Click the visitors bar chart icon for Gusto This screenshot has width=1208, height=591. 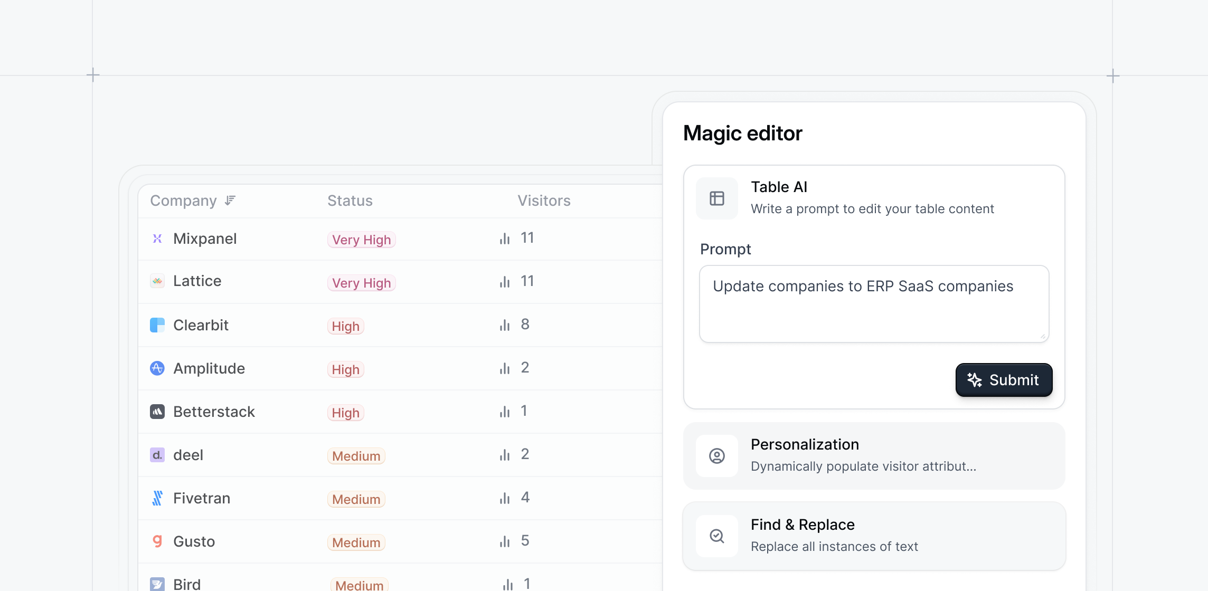[x=505, y=541]
